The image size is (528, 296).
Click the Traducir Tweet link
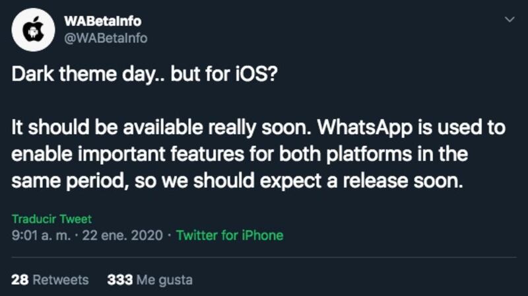(x=51, y=219)
